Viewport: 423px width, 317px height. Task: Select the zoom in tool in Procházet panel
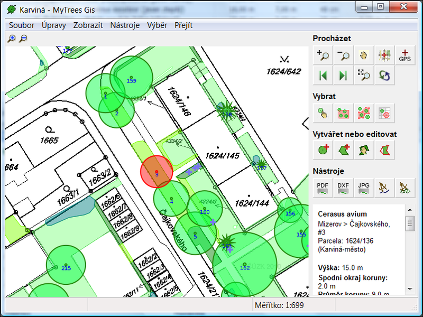[323, 55]
